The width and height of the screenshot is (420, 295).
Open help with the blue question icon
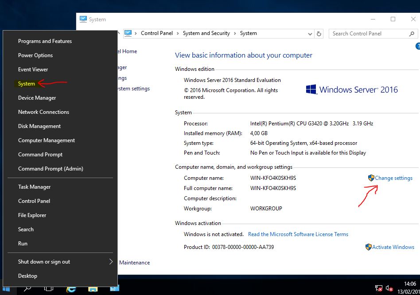(418, 47)
